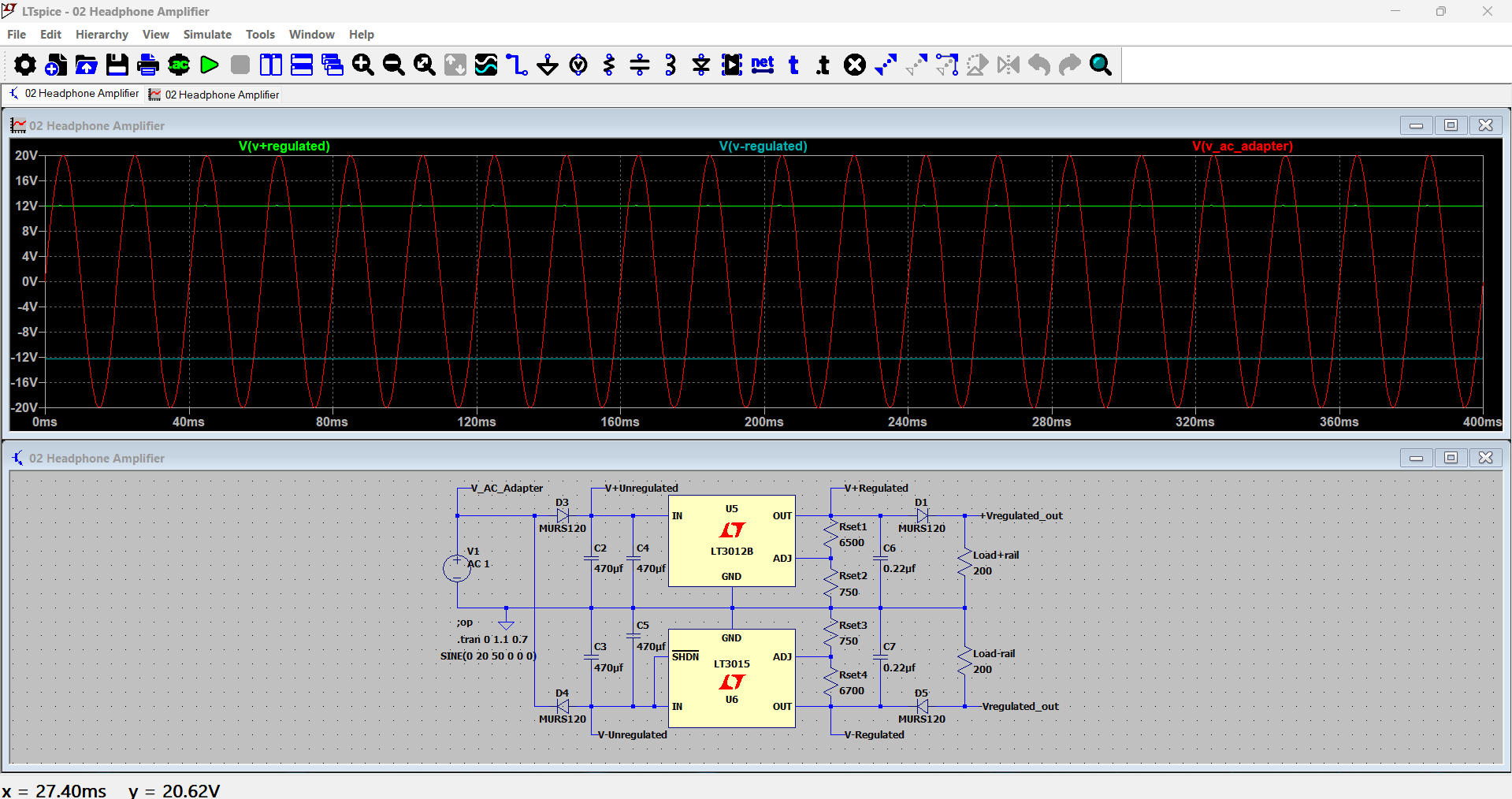Click the V(v_ac_adapter) trace label
Image resolution: width=1512 pixels, height=799 pixels.
click(x=1243, y=147)
